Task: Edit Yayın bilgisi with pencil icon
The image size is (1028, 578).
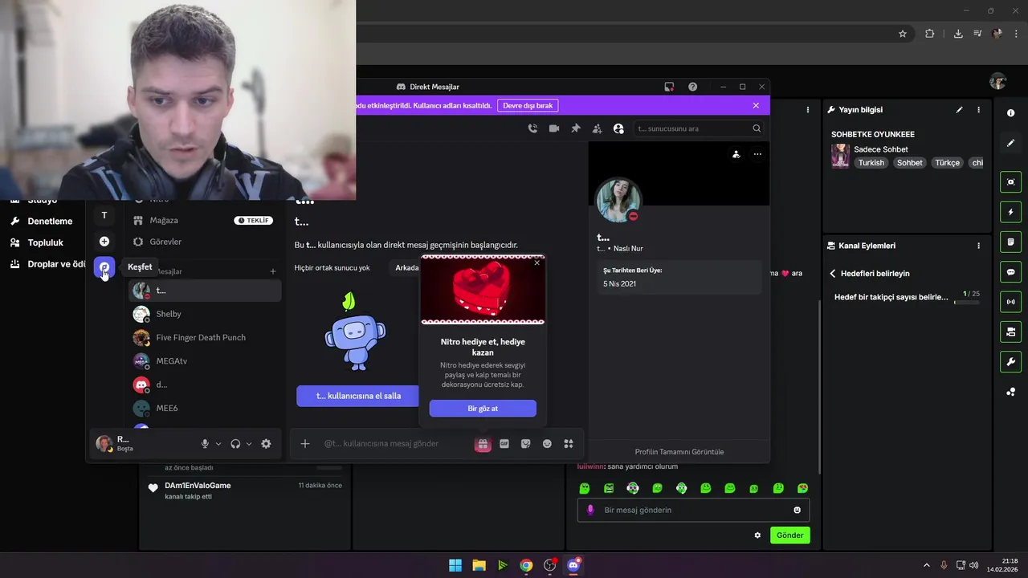Action: pos(959,110)
